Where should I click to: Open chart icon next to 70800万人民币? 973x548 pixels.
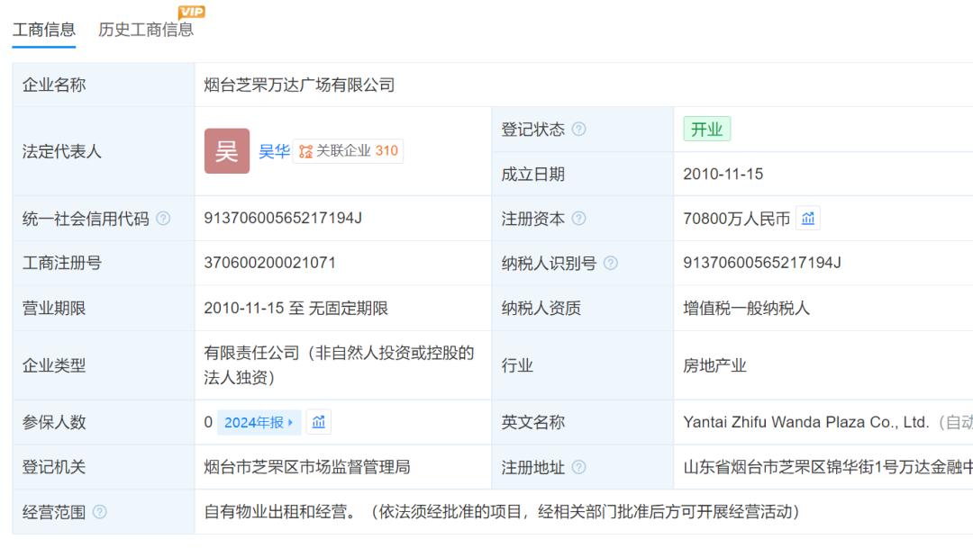point(808,218)
